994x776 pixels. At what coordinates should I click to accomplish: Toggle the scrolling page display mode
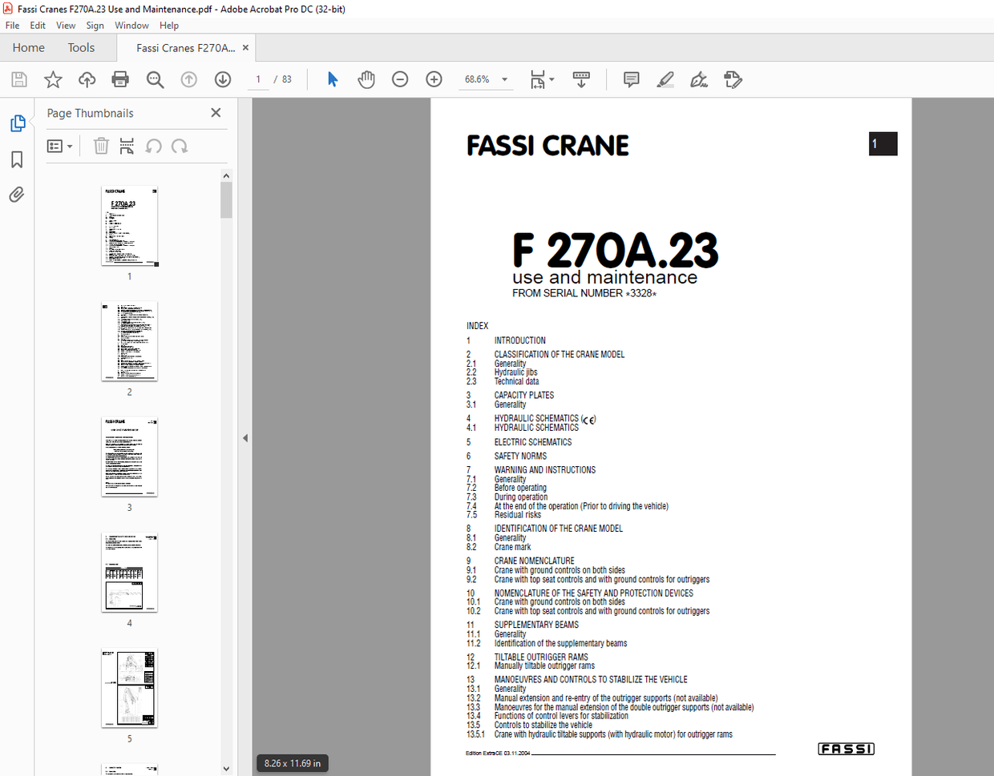tap(580, 79)
